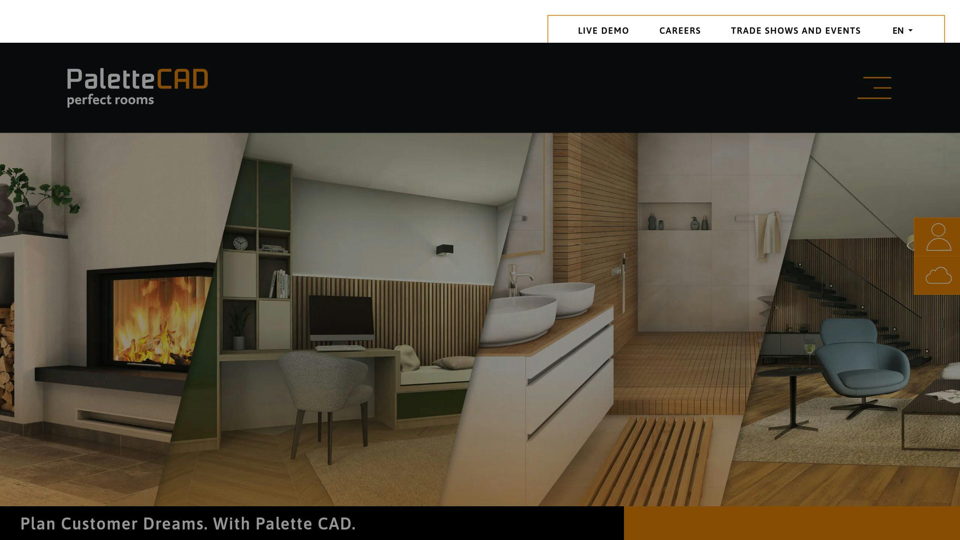Image resolution: width=960 pixels, height=540 pixels.
Task: Expand the EN language dropdown
Action: (x=902, y=31)
